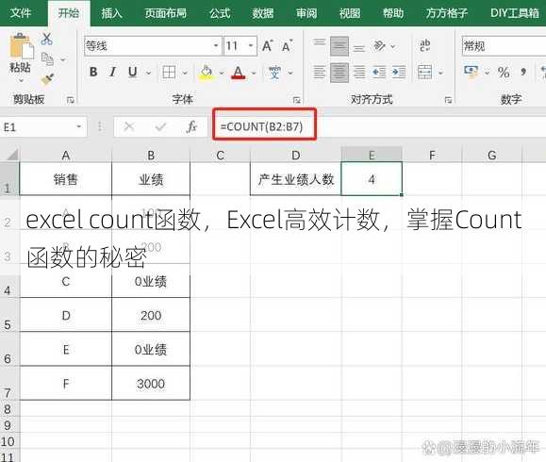546x462 pixels.
Task: Click the Wrap Text icon
Action: 424,45
